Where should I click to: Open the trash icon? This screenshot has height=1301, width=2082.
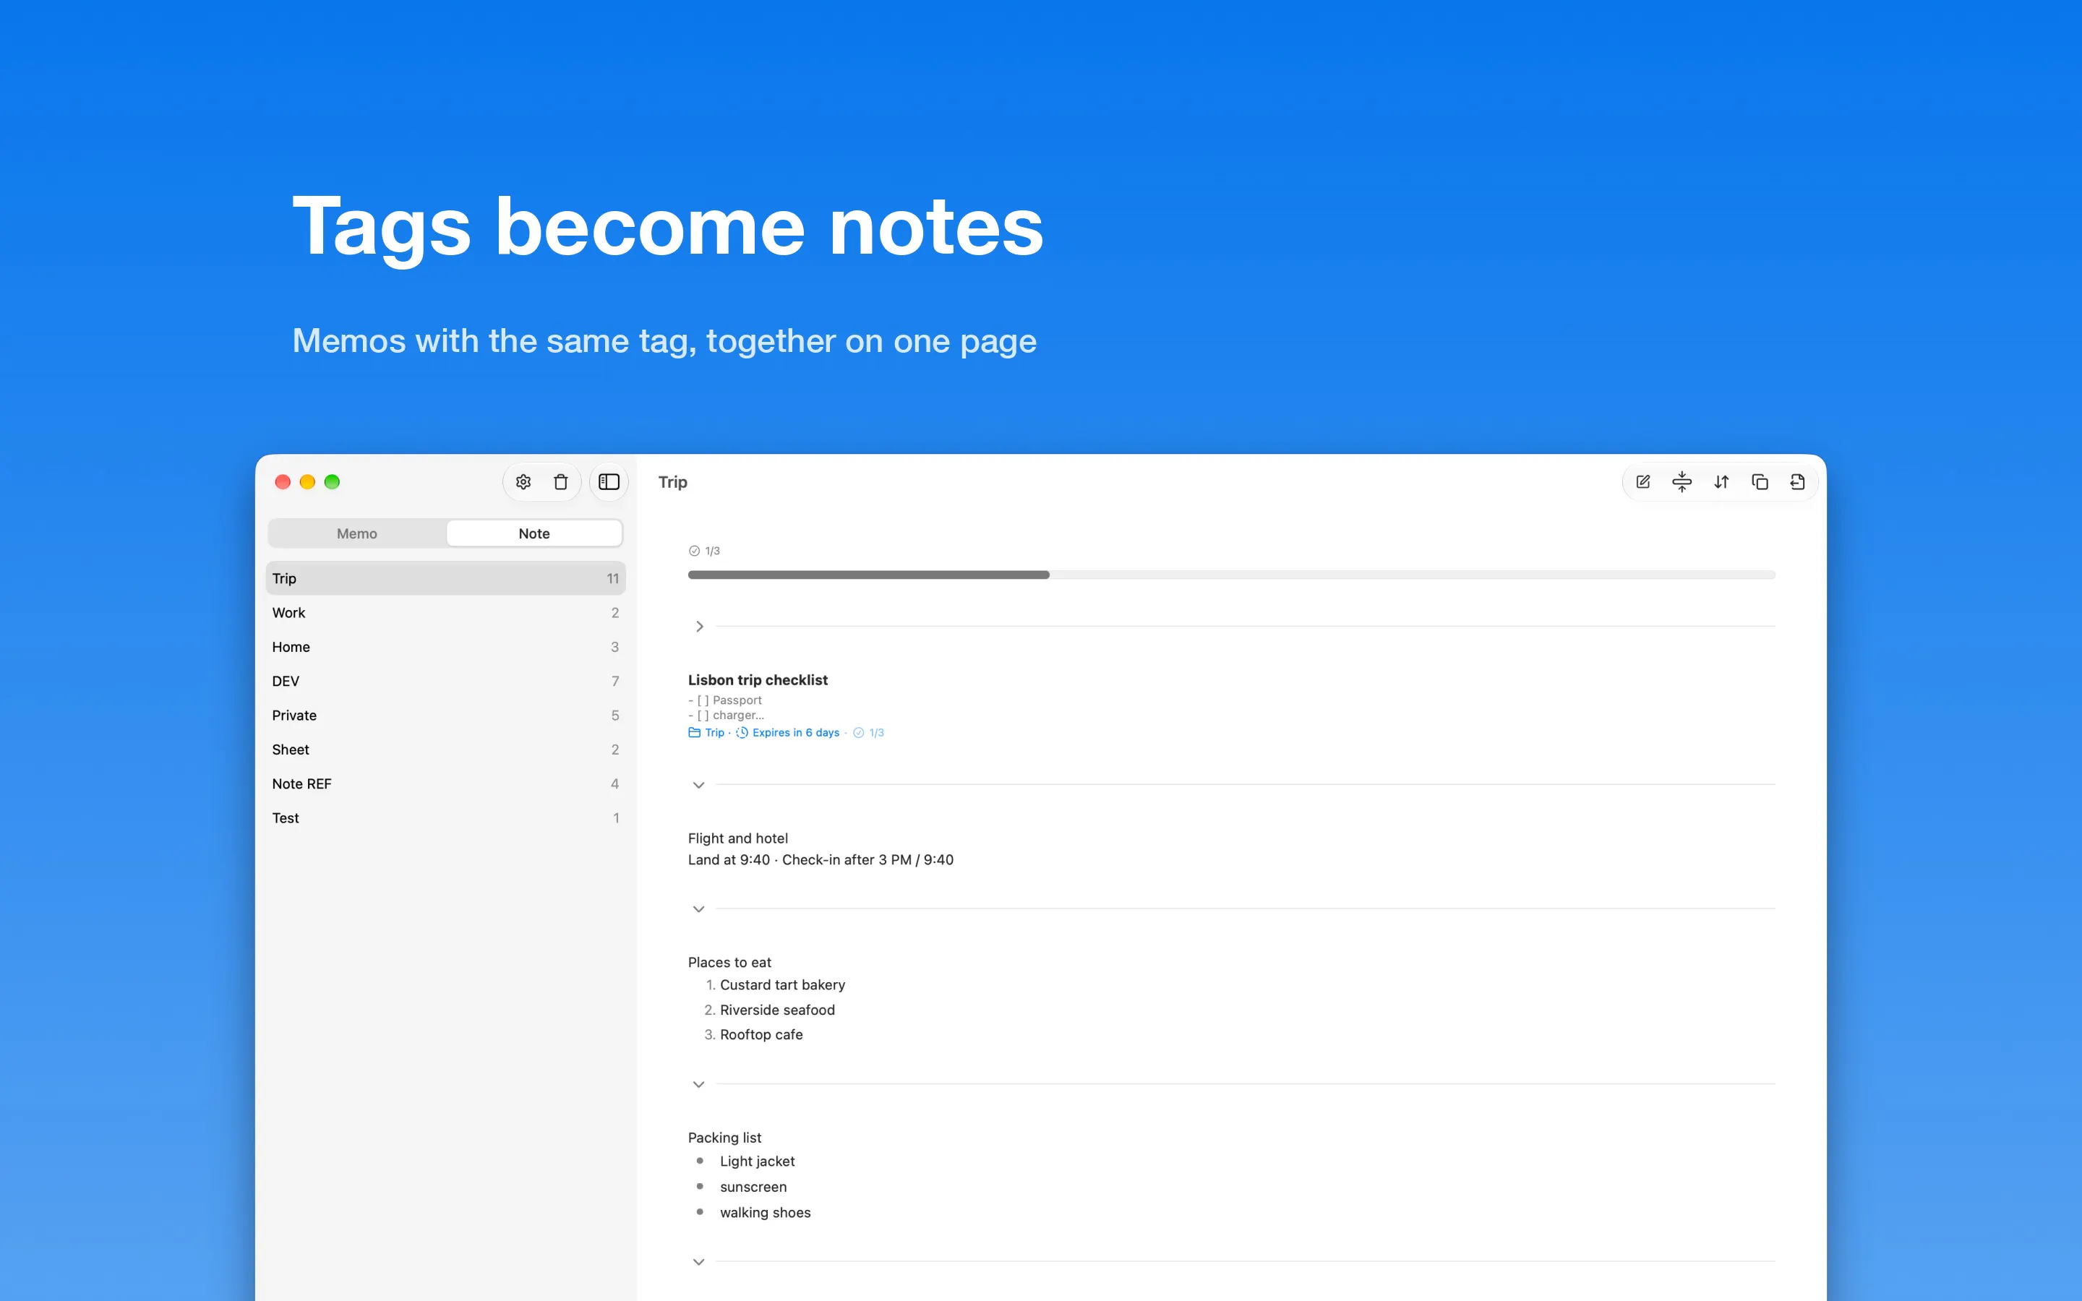(561, 482)
